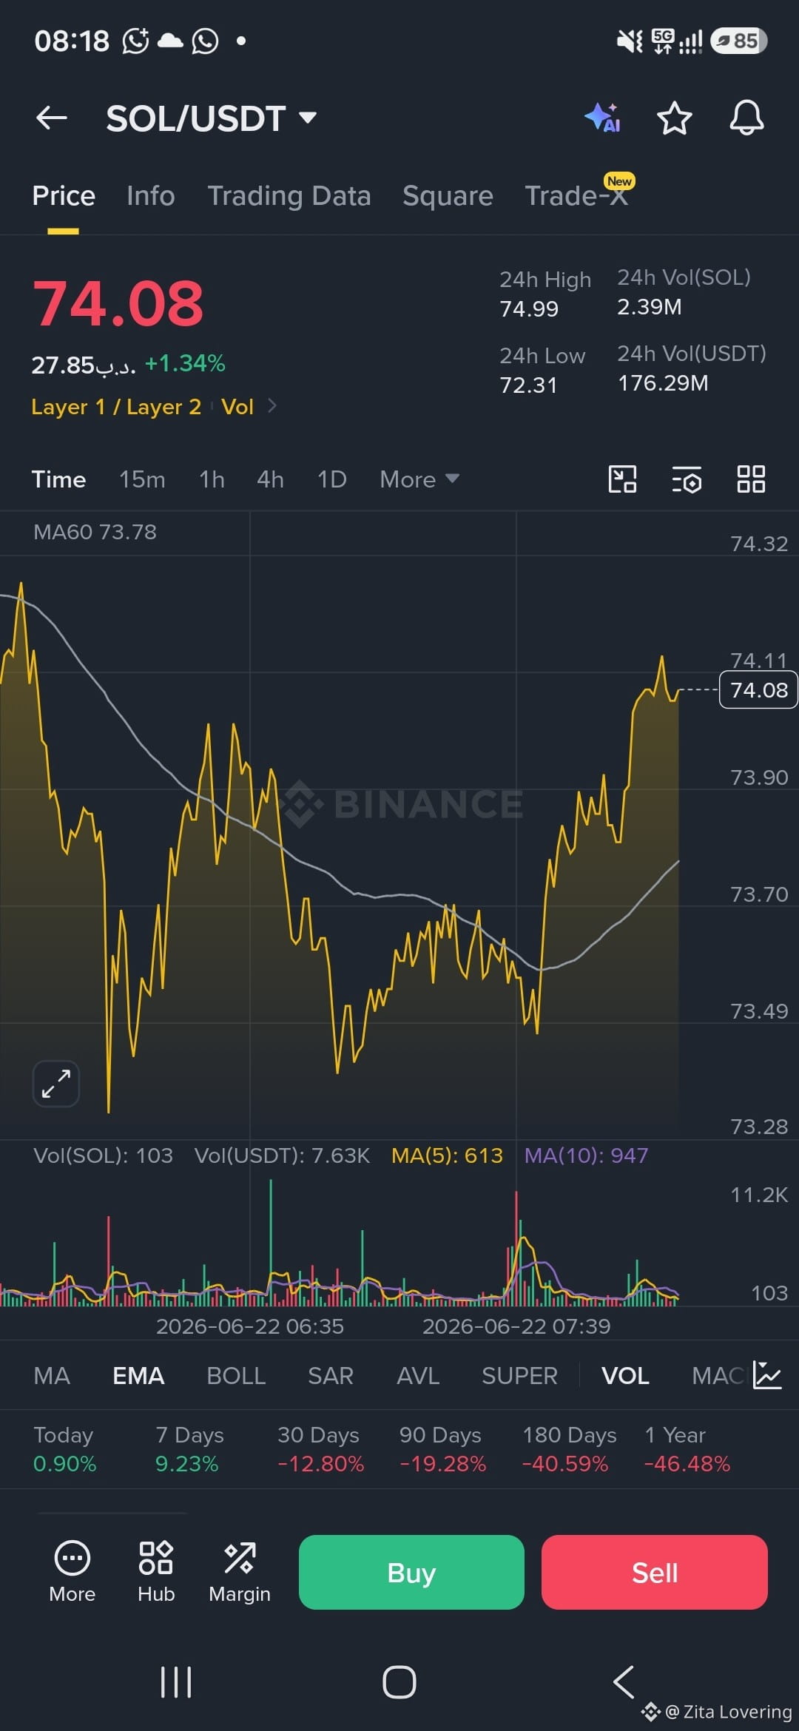Select the SAR indicator
The height and width of the screenshot is (1731, 799).
pos(331,1376)
